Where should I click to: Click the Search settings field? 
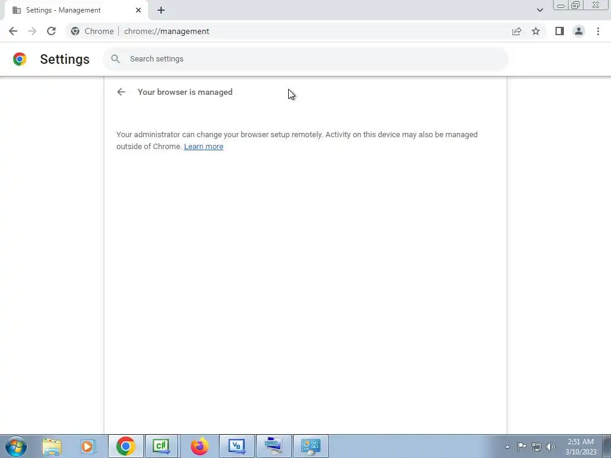pyautogui.click(x=306, y=59)
